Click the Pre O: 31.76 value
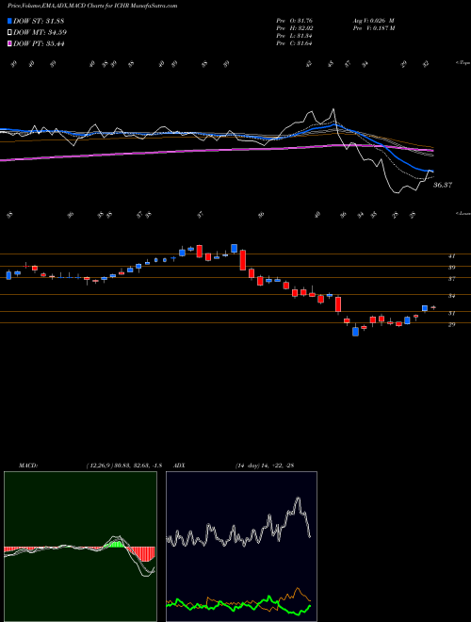 296,21
